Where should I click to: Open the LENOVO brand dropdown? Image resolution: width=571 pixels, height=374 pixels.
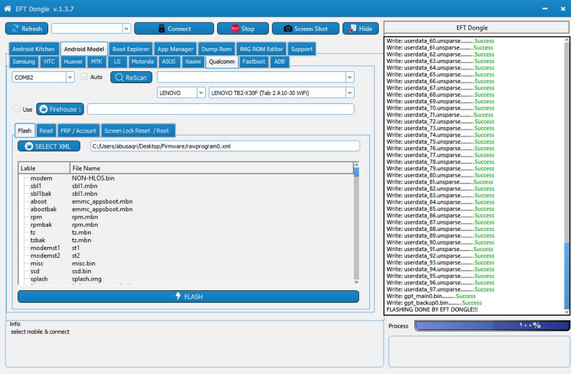201,93
